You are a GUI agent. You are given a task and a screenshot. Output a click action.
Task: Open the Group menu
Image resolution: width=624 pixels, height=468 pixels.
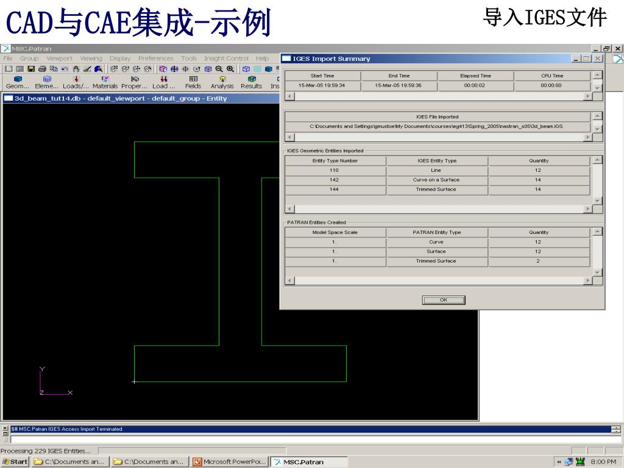point(29,58)
